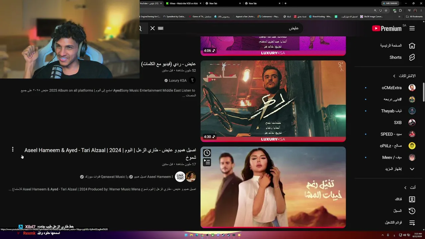Show hidden system tray icons
Viewport: 425px width, 239px height.
382,235
